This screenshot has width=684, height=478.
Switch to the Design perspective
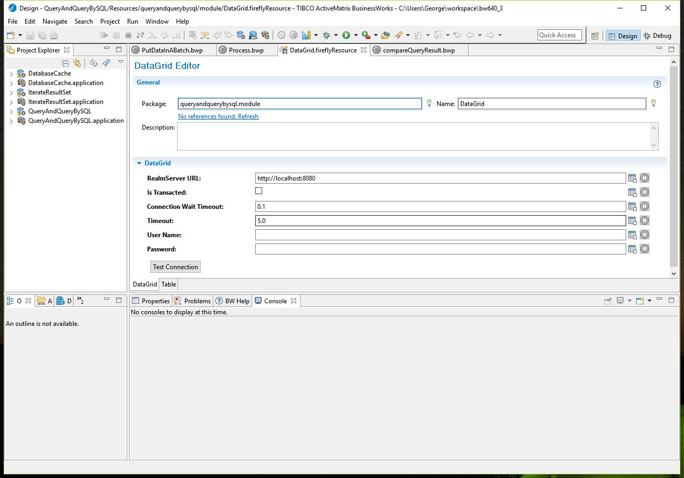[622, 36]
